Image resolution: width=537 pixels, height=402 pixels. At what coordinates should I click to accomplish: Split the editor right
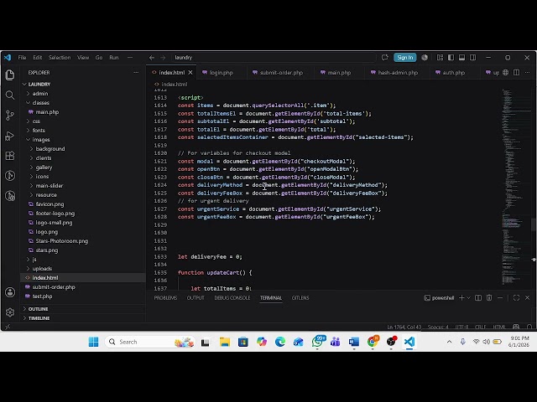[x=517, y=73]
